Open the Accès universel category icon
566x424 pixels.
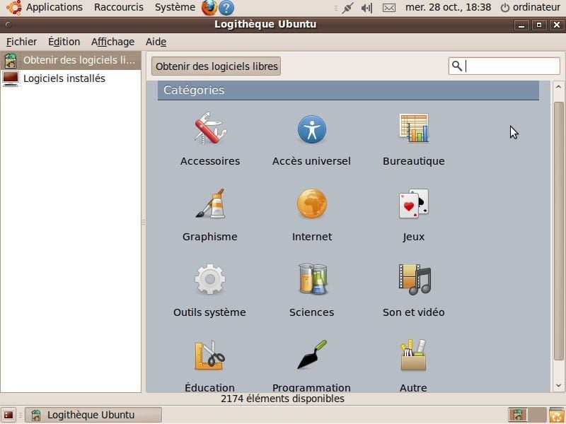(312, 129)
